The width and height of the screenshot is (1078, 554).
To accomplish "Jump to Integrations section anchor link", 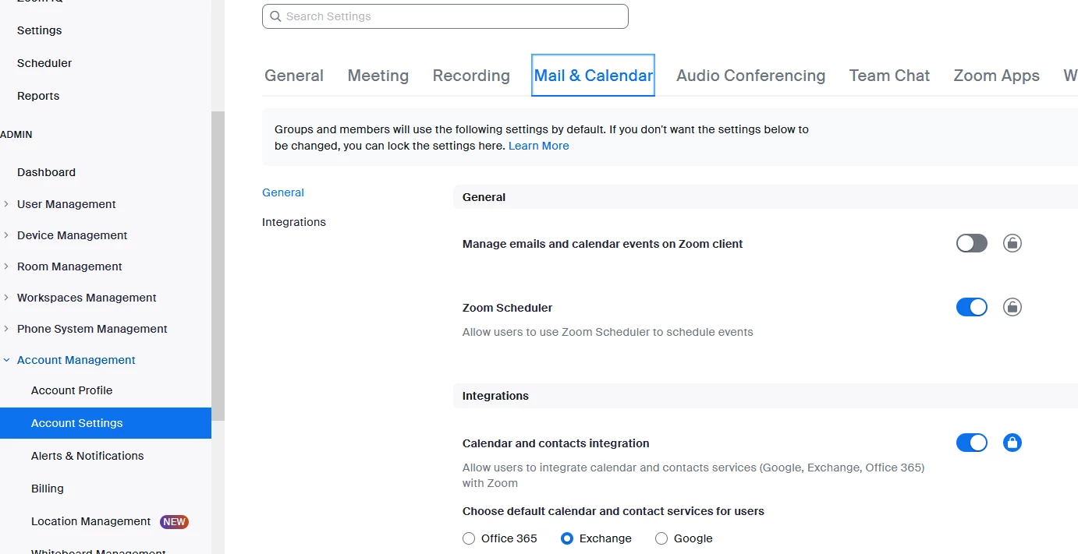I will pyautogui.click(x=294, y=222).
